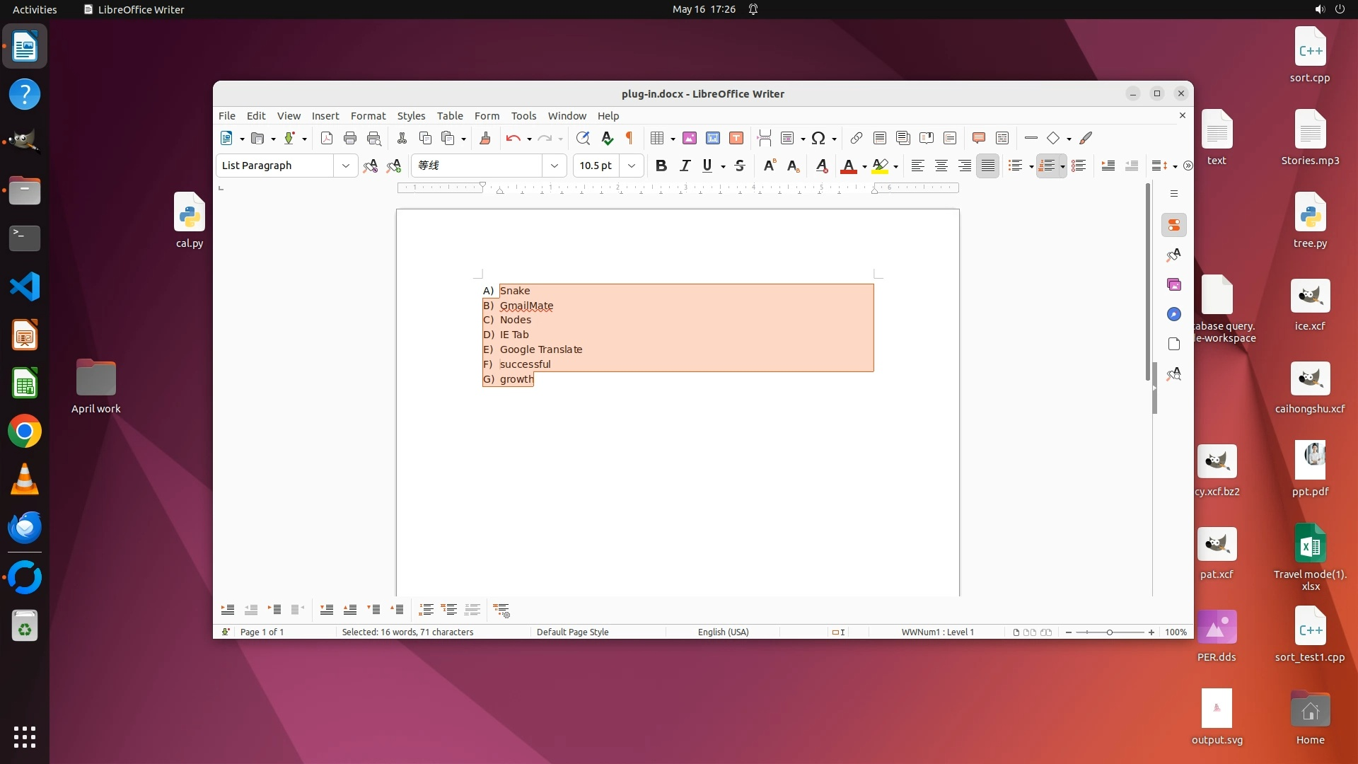1358x764 pixels.
Task: Toggle formatting marks with the pilcrow icon
Action: (629, 138)
